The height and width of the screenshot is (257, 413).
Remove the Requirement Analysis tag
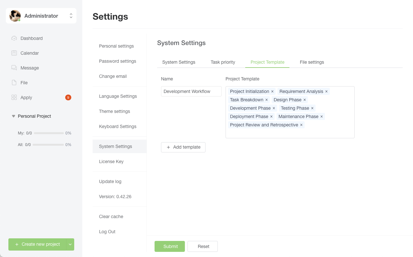click(x=326, y=92)
